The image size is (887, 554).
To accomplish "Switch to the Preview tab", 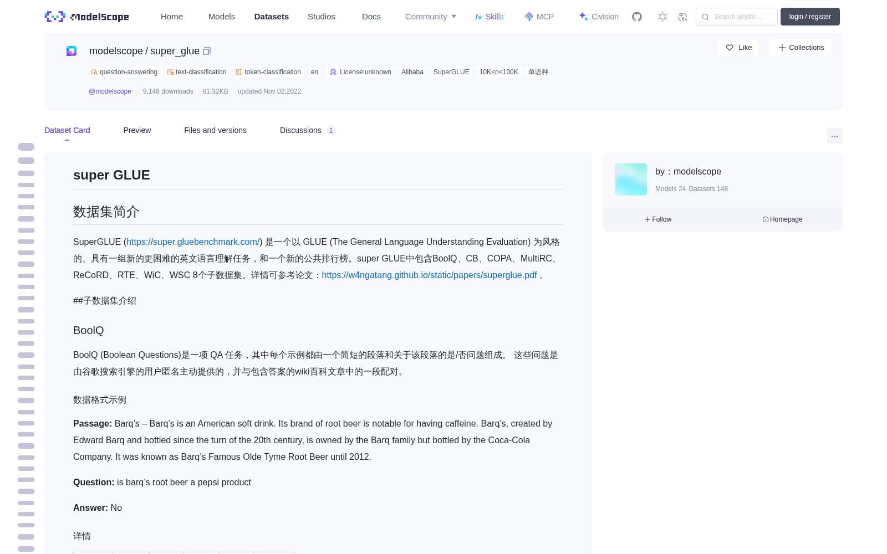I will [137, 130].
